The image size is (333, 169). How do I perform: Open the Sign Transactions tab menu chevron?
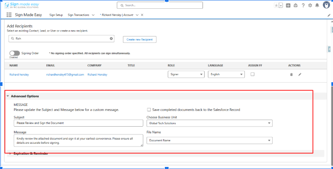pos(93,15)
